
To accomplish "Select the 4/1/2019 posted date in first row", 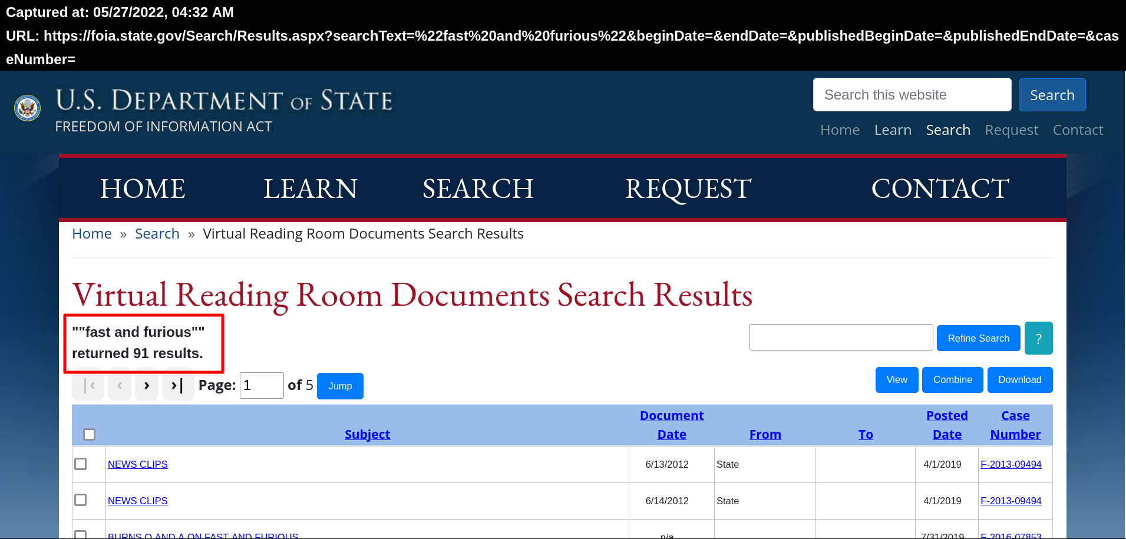I will [942, 464].
